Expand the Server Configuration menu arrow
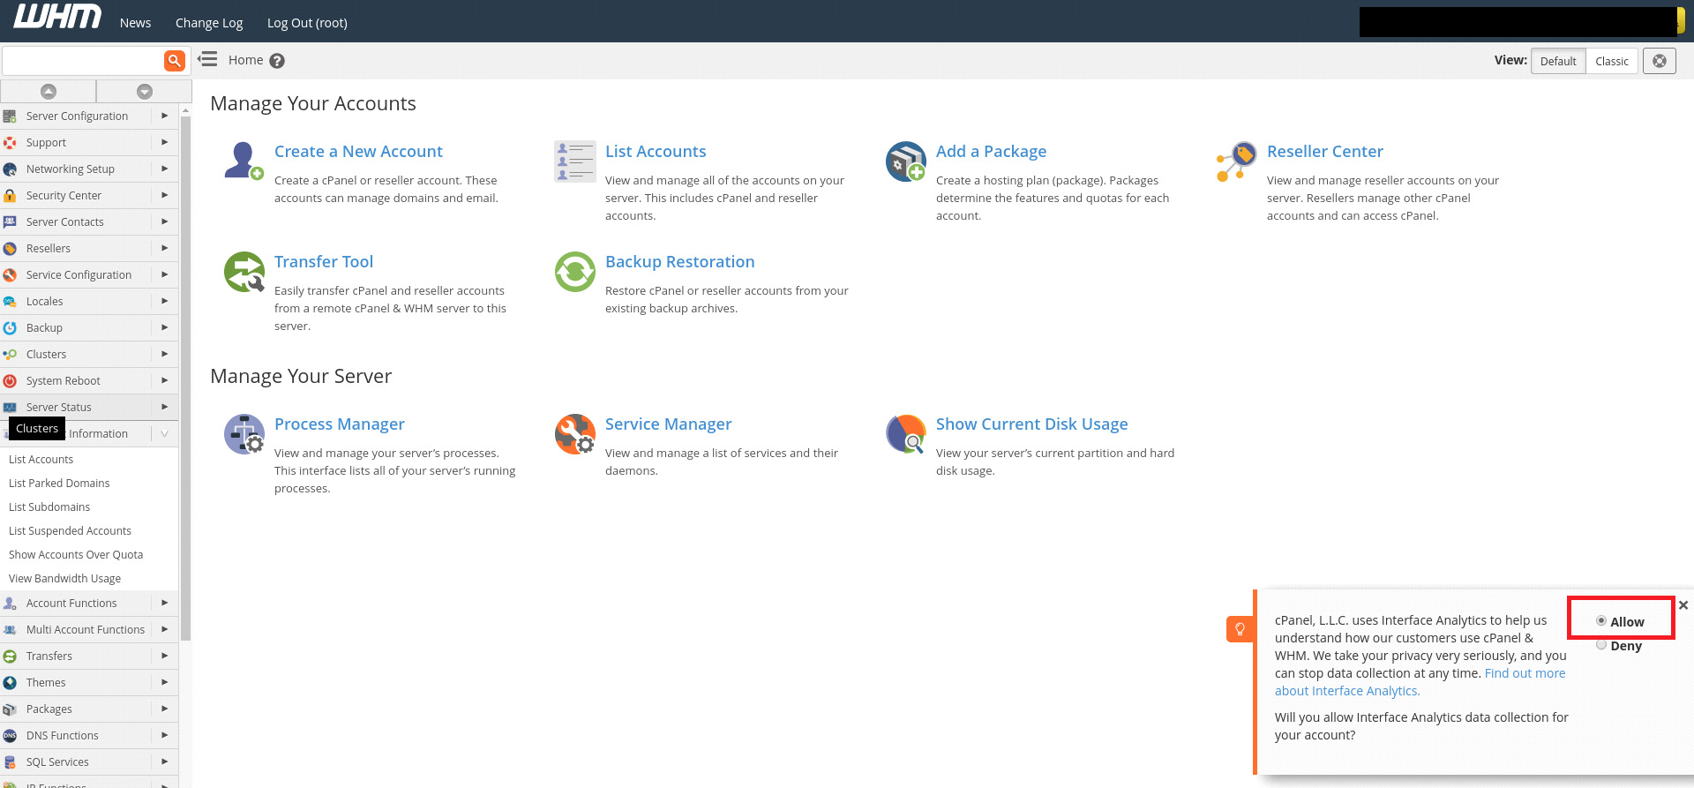The height and width of the screenshot is (788, 1694). pos(164,116)
